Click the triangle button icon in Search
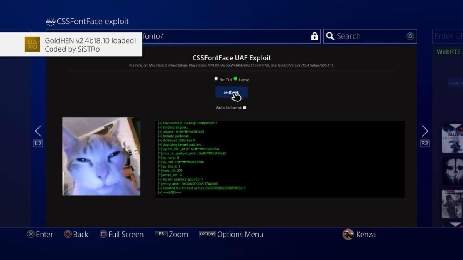The width and height of the screenshot is (463, 260). coord(410,36)
